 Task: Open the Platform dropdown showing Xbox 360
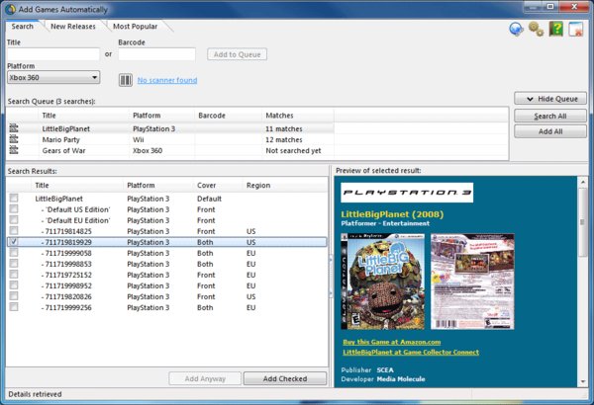[53, 77]
